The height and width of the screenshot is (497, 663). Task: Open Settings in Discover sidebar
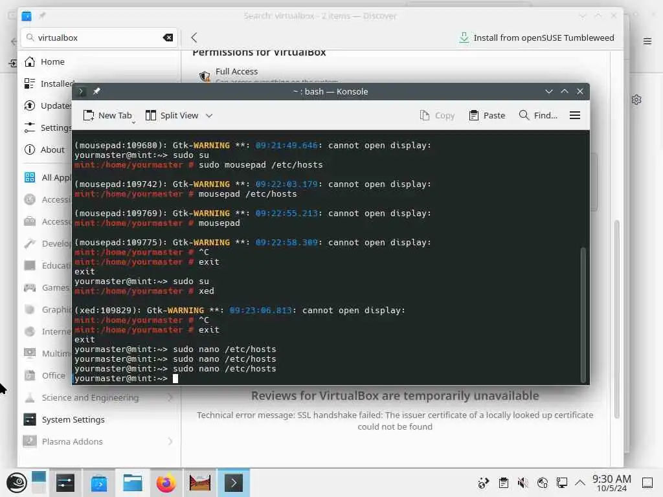tap(47, 127)
